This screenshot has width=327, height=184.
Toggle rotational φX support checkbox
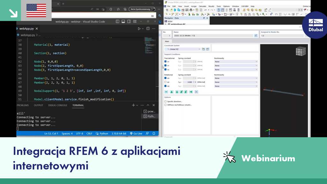165,78
